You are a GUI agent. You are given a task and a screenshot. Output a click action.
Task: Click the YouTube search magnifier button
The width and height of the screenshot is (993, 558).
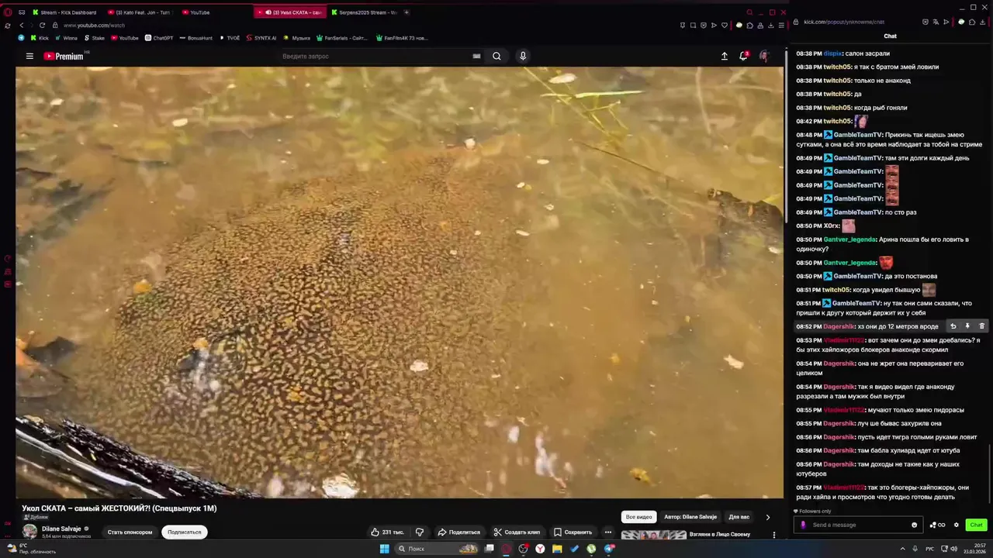tap(496, 56)
